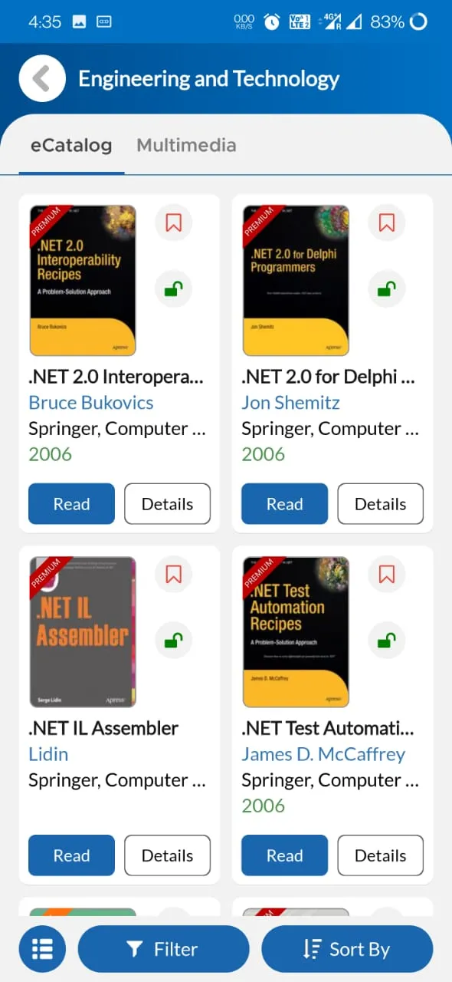Open the Sort By menu
Viewport: 452px width, 982px height.
pos(347,949)
